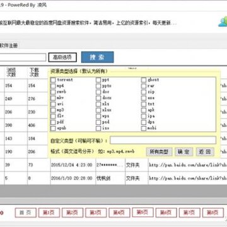Switch to results page 第6页
This screenshot has height=227, width=227.
point(166,212)
